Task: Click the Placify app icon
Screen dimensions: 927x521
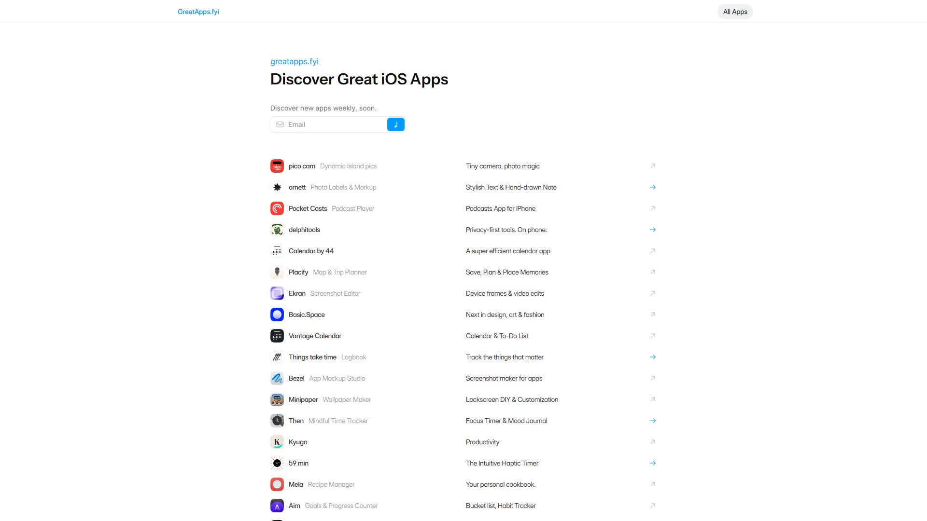Action: coord(277,272)
